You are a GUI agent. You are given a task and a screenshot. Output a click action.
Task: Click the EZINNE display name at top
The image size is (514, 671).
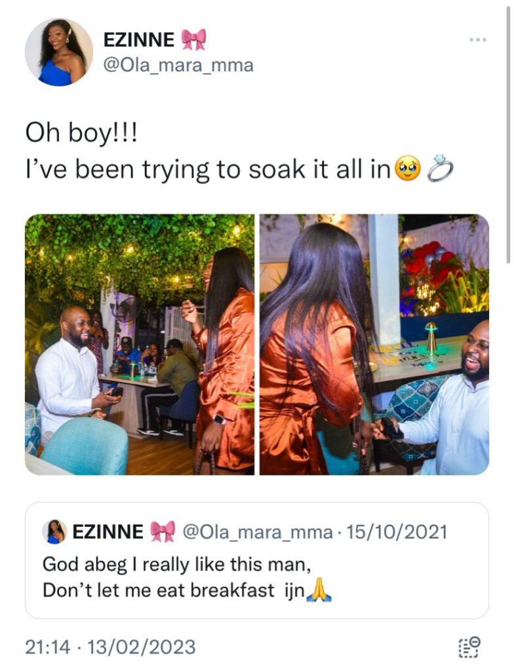coord(139,40)
